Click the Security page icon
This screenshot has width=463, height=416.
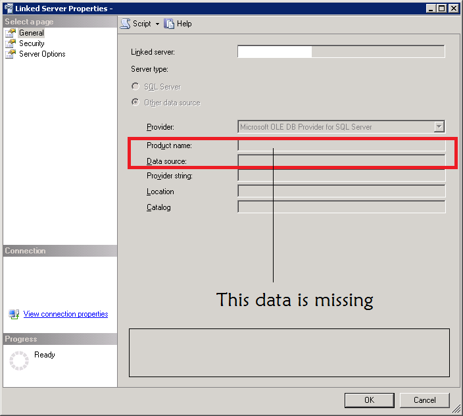(x=11, y=43)
